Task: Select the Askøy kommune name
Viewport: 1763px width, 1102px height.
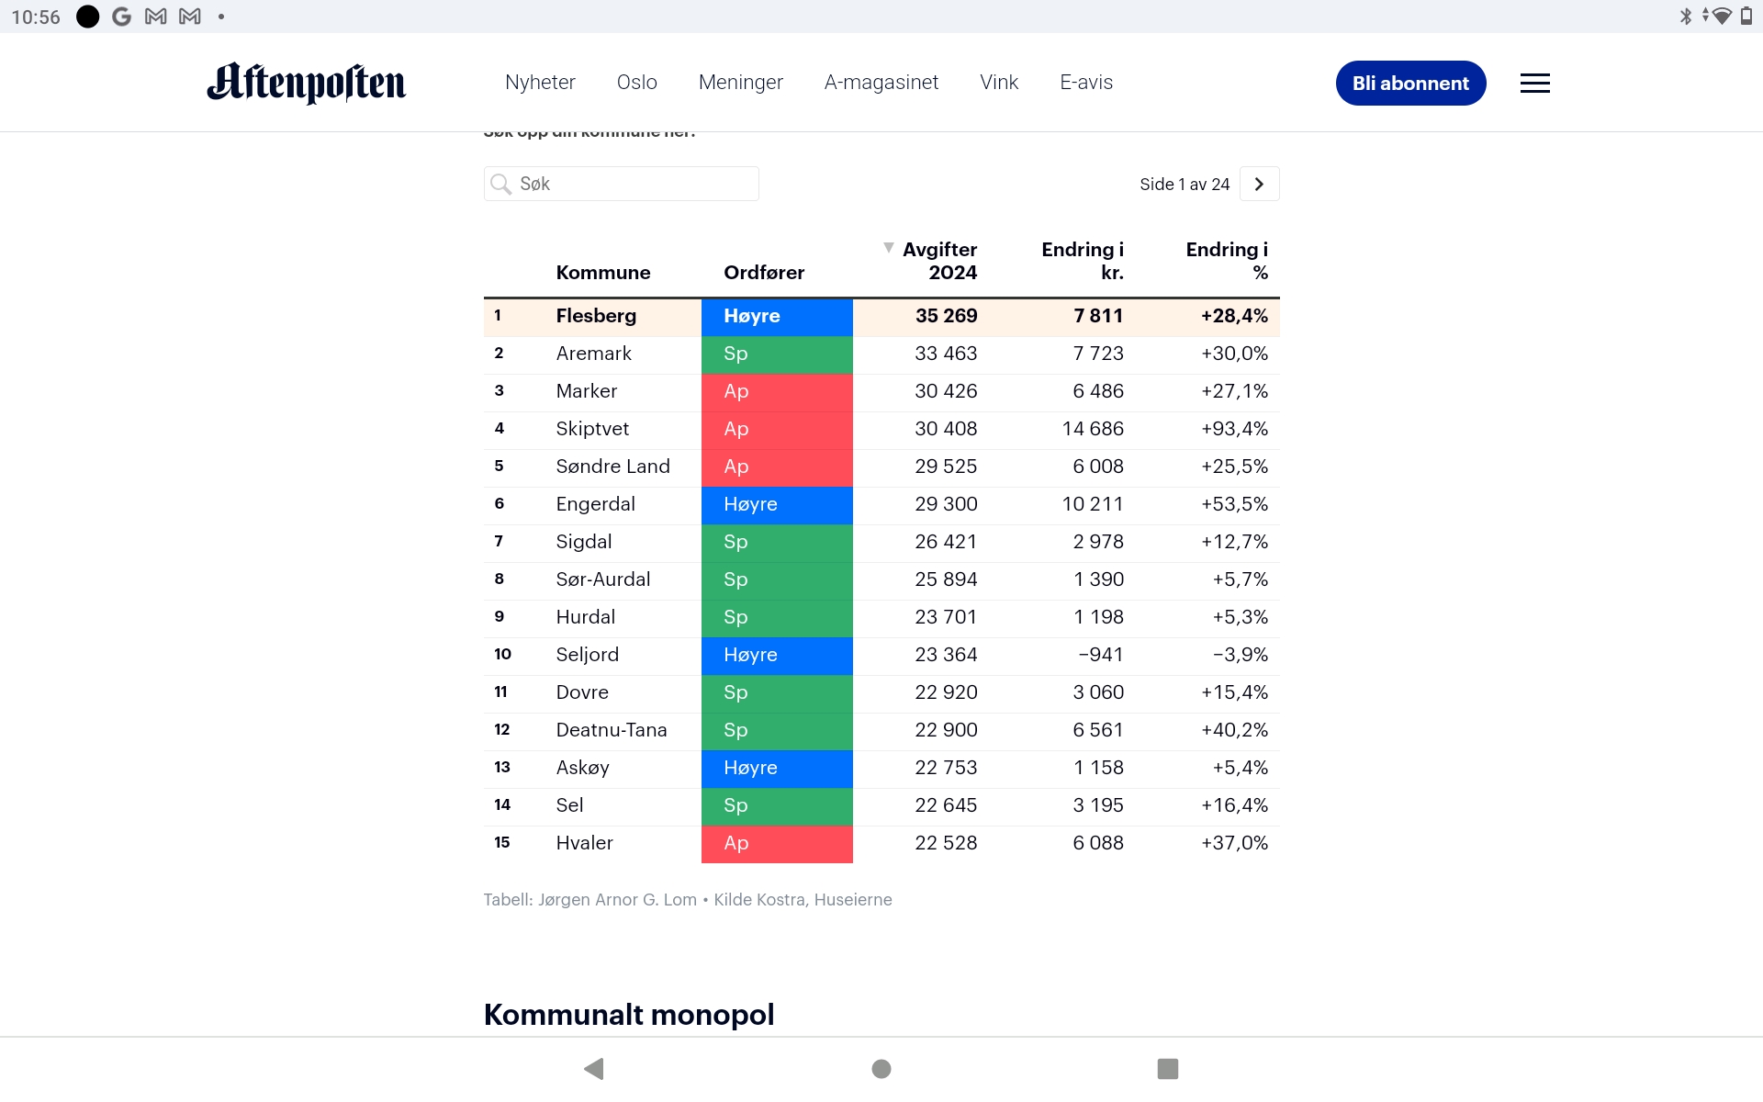Action: coord(582,768)
